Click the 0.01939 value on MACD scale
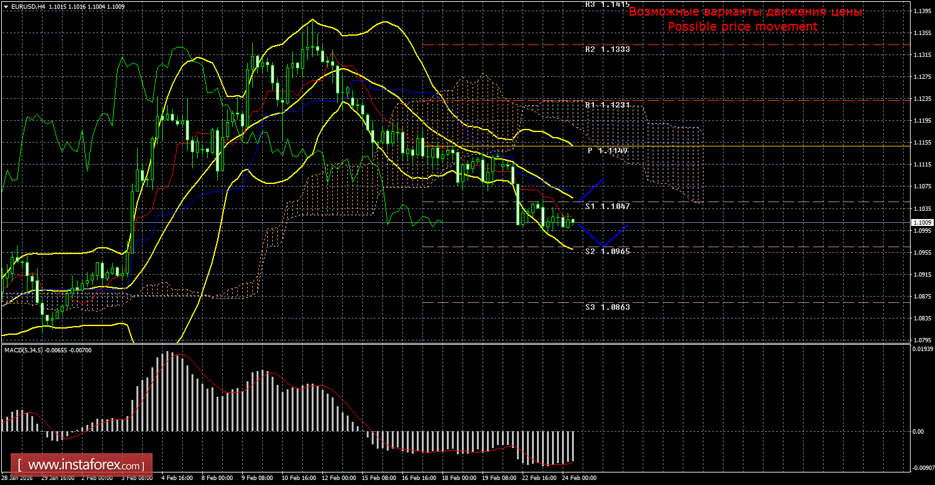Image resolution: width=935 pixels, height=485 pixels. [922, 349]
